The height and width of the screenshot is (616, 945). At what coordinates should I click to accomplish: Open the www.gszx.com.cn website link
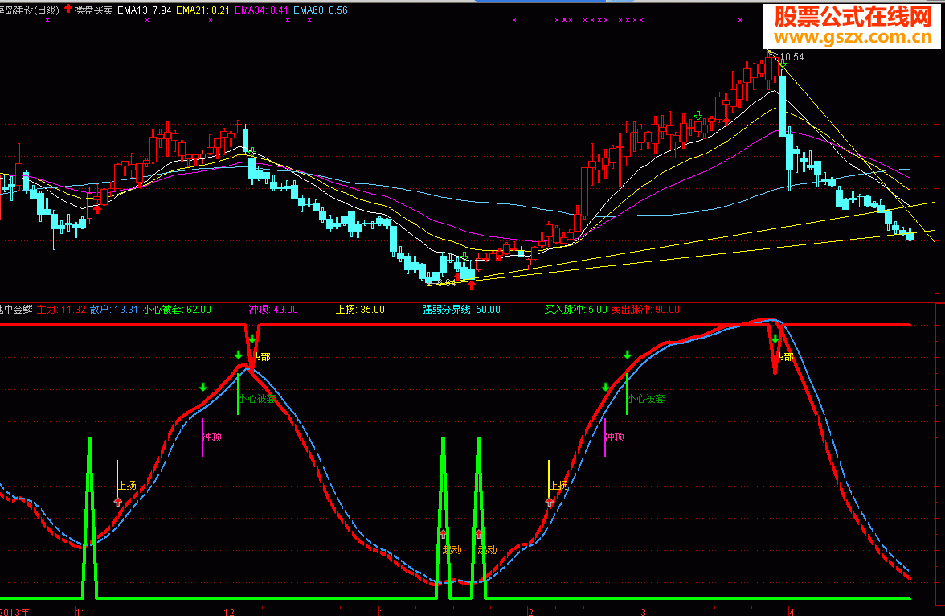852,37
